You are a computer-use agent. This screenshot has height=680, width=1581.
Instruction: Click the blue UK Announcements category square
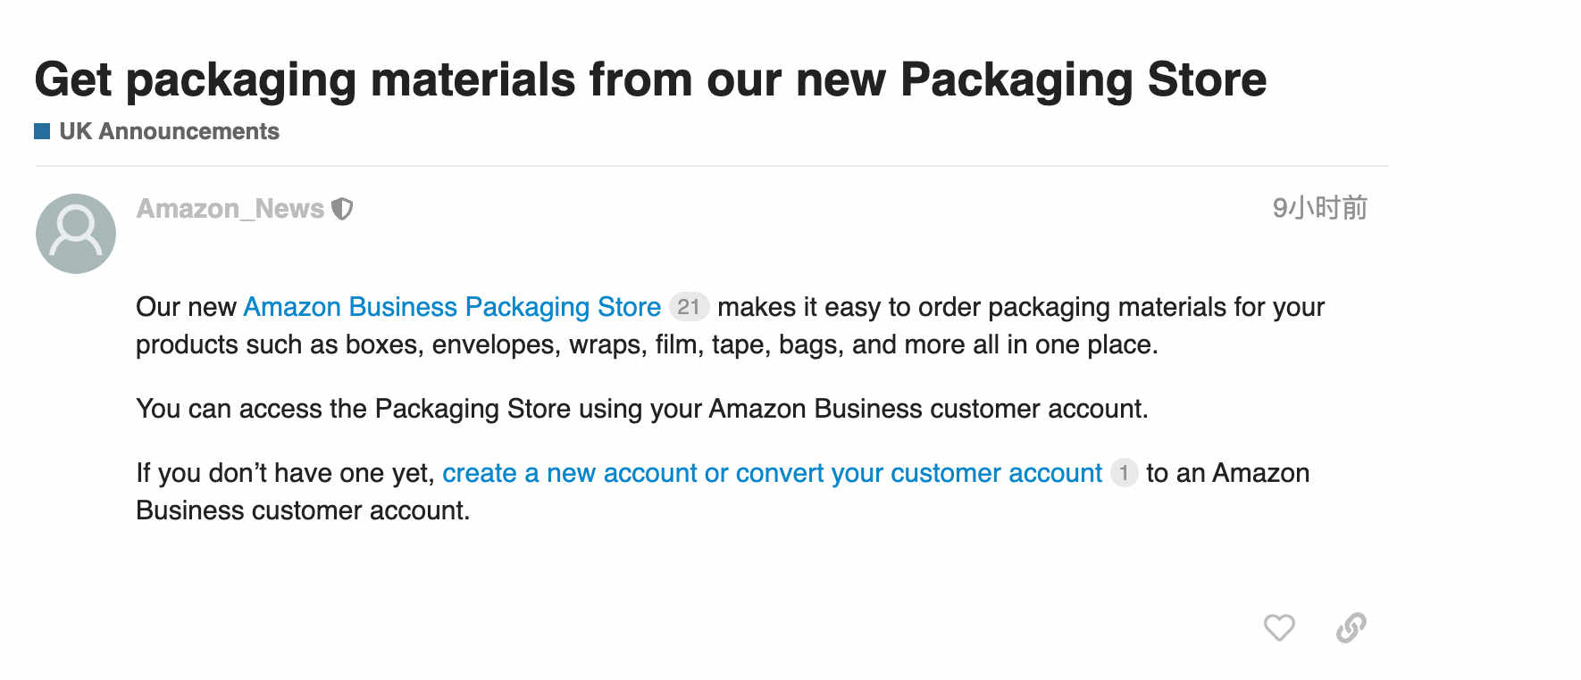(x=42, y=131)
